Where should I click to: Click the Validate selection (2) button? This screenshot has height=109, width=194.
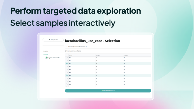click(x=108, y=91)
